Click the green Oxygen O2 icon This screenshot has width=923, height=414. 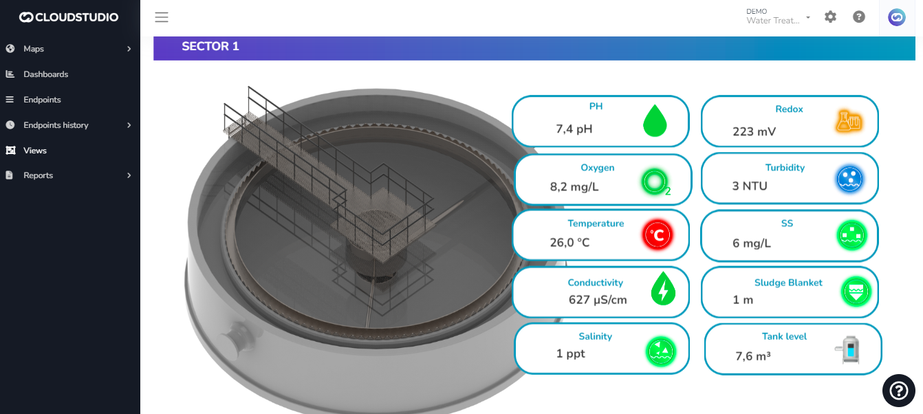click(654, 182)
